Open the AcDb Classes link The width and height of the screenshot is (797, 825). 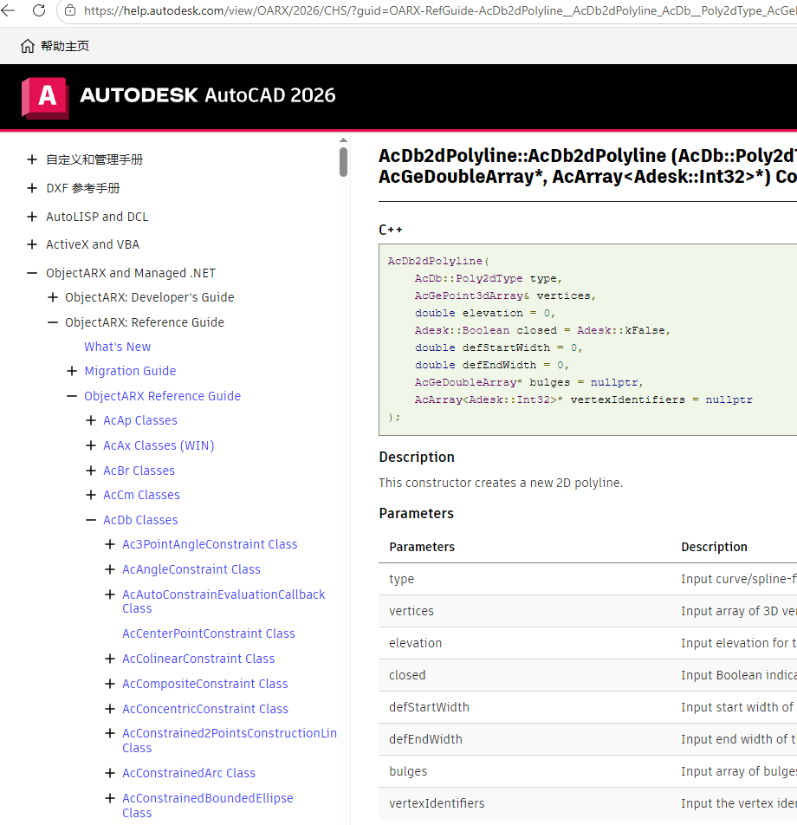[140, 520]
